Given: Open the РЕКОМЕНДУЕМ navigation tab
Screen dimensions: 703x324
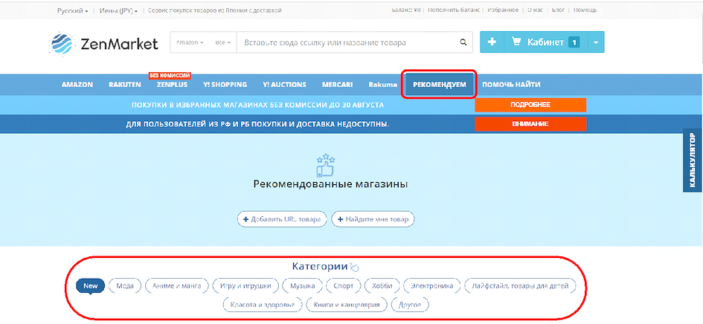Looking at the screenshot, I should tap(440, 84).
